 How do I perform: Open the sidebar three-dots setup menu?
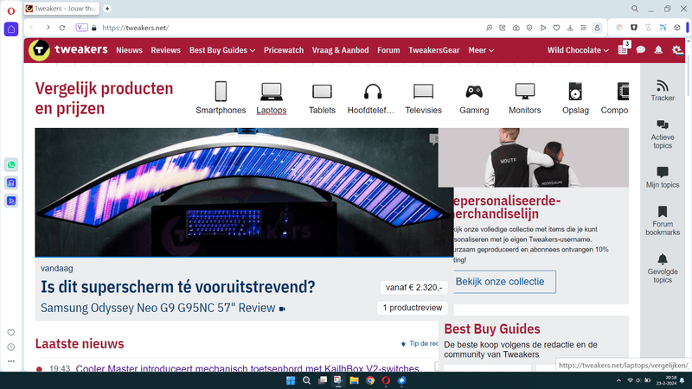11,361
